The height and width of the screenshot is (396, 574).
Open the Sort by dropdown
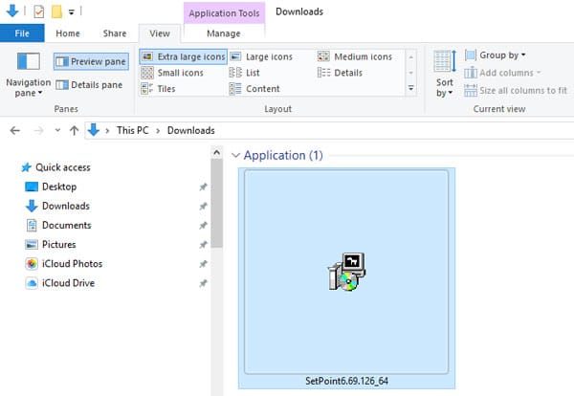(445, 75)
